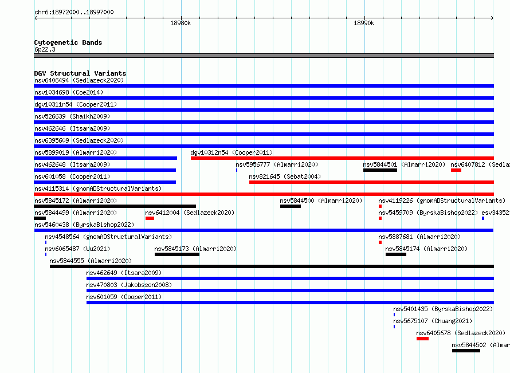
Task: Open the nsv5956777 (Almarri2020) variant label
Action: pos(277,164)
